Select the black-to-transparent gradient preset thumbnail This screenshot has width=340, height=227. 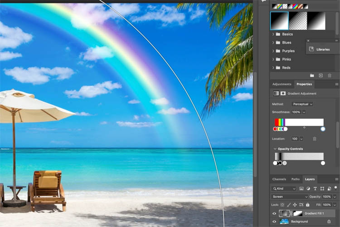click(x=298, y=20)
